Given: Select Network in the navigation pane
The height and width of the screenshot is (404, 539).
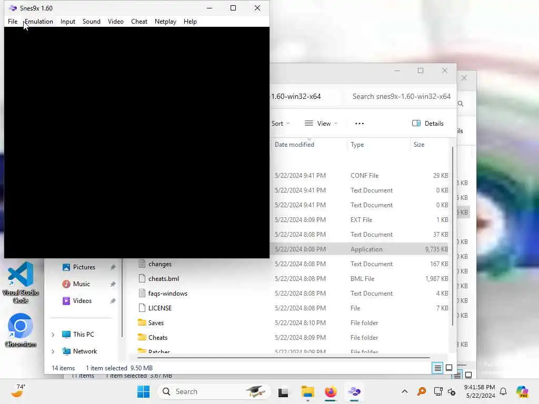Looking at the screenshot, I should point(85,351).
